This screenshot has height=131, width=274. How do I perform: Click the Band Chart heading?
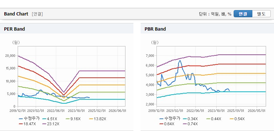(16, 14)
